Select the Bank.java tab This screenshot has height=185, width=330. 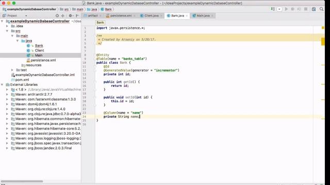[177, 15]
